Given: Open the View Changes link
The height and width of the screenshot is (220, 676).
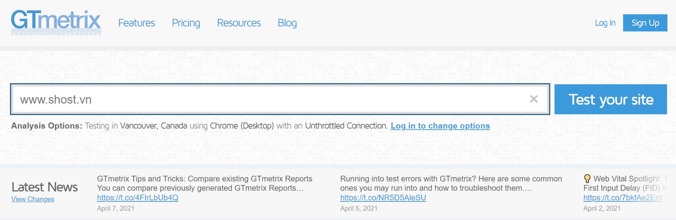Looking at the screenshot, I should [x=33, y=199].
